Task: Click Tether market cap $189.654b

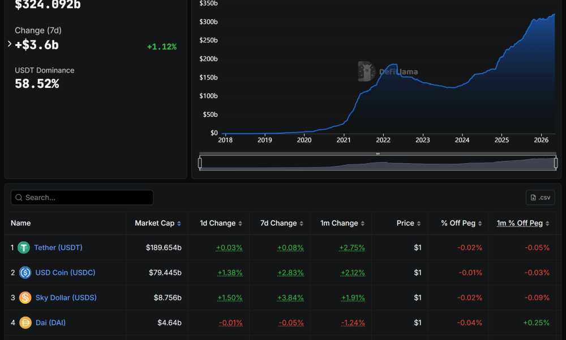Action: click(164, 248)
